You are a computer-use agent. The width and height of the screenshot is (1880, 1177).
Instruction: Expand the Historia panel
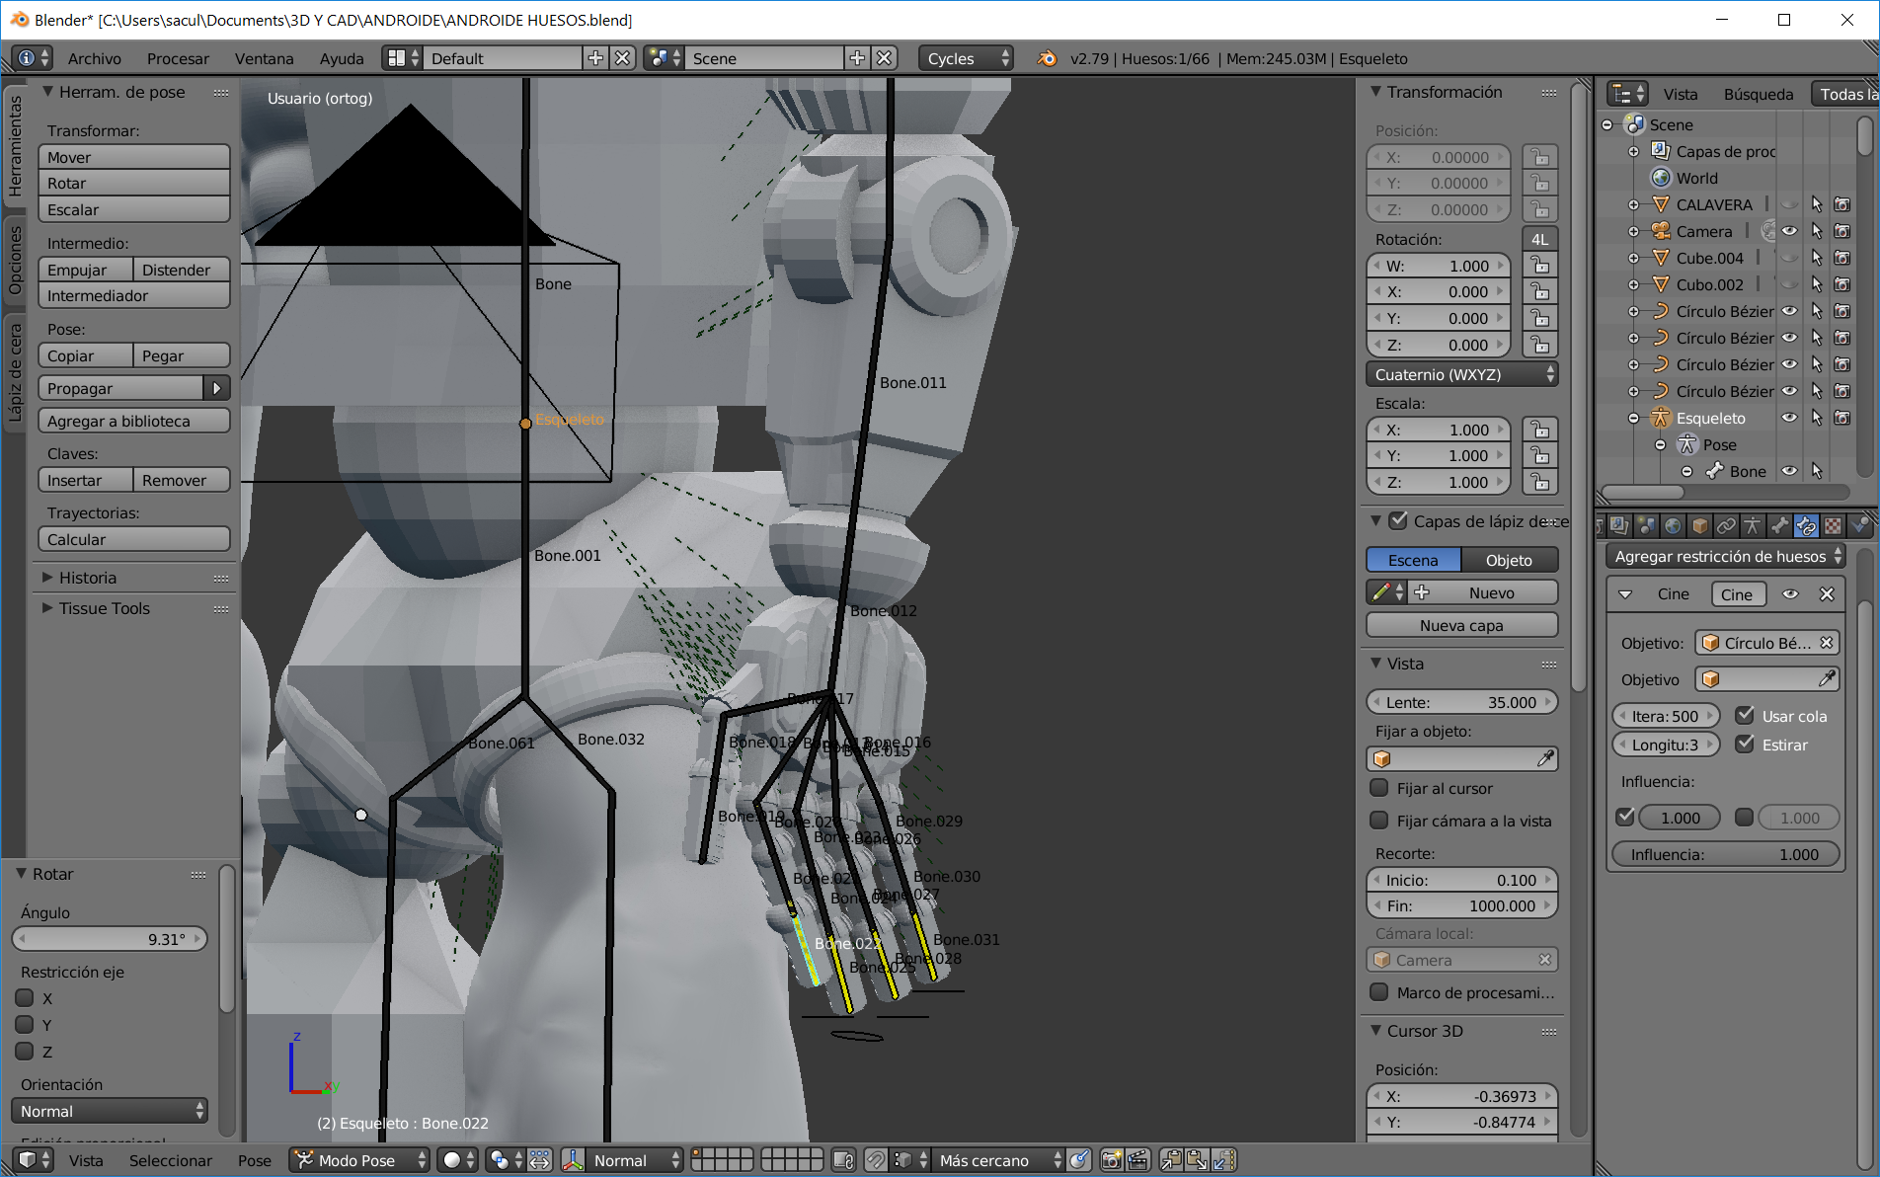[x=87, y=578]
